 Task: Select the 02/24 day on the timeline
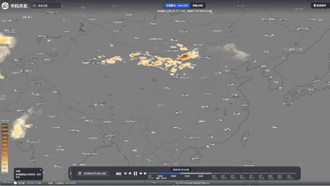pyautogui.click(x=252, y=177)
